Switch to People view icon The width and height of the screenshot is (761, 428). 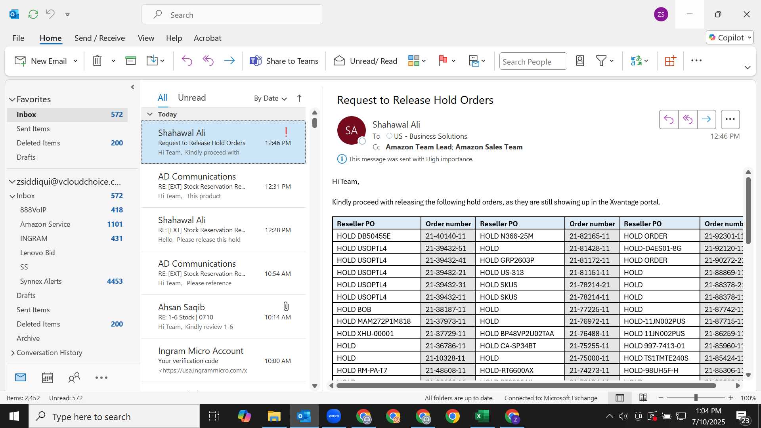(74, 378)
